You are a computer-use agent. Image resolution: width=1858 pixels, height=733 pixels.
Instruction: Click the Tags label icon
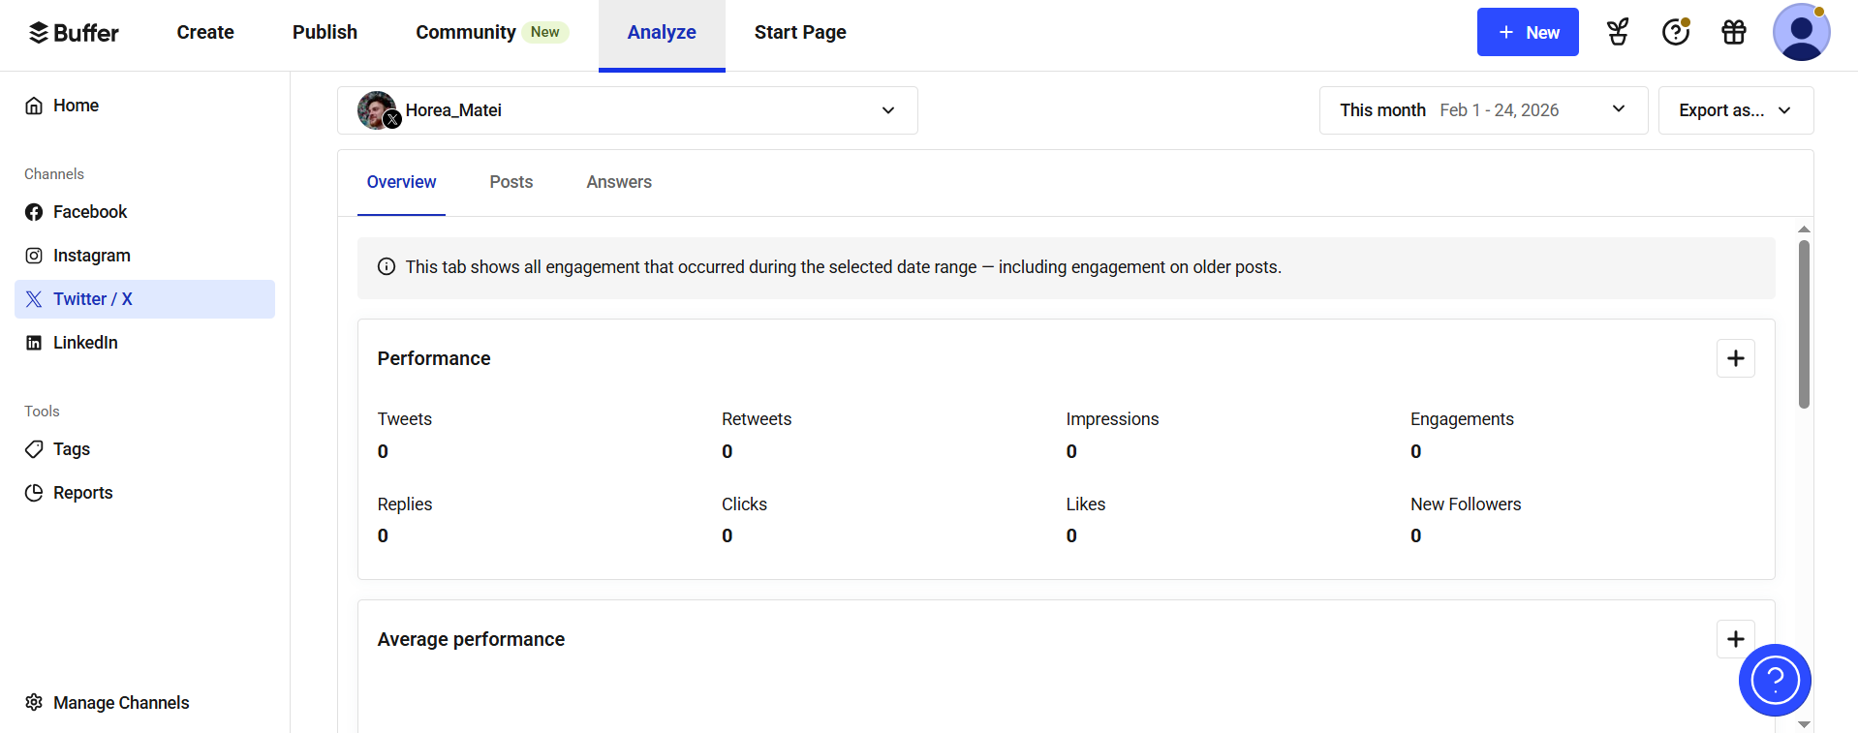coord(34,449)
